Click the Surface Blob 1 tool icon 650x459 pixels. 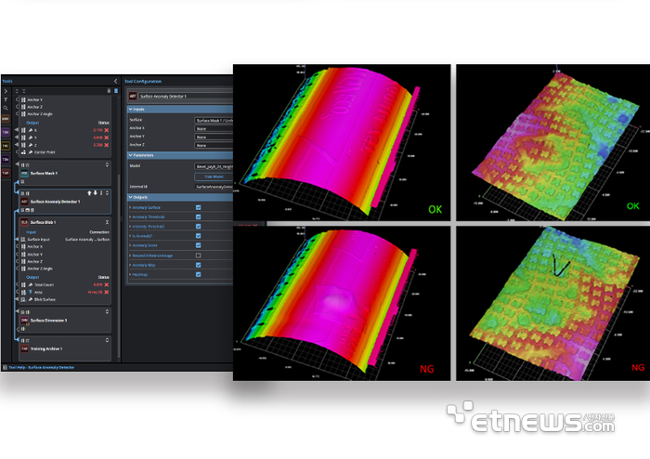click(x=24, y=223)
